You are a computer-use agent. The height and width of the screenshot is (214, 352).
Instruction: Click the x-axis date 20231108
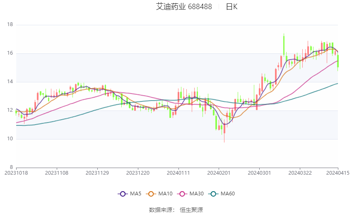coord(57,173)
